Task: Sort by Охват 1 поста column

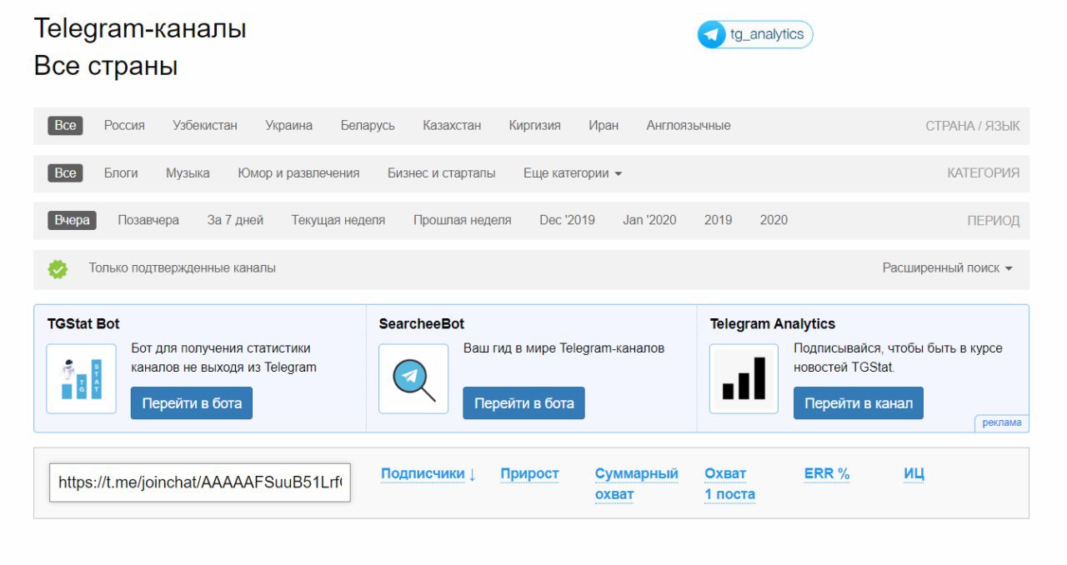Action: coord(729,484)
